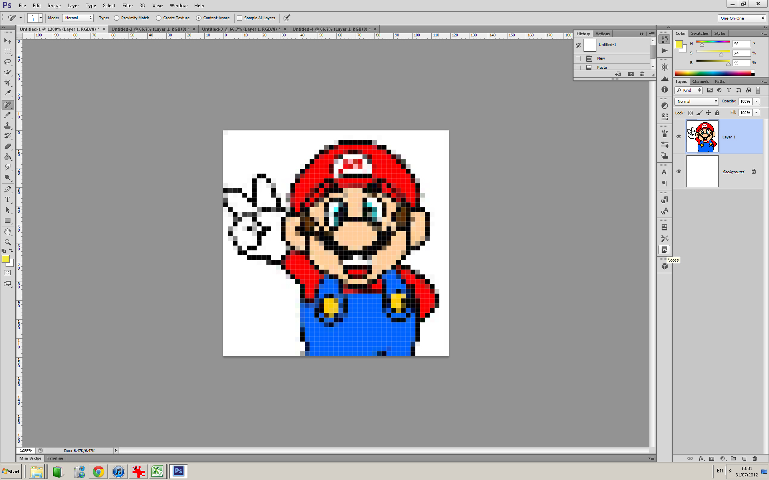The height and width of the screenshot is (480, 769).
Task: Select Content-Aware type option
Action: (x=199, y=18)
